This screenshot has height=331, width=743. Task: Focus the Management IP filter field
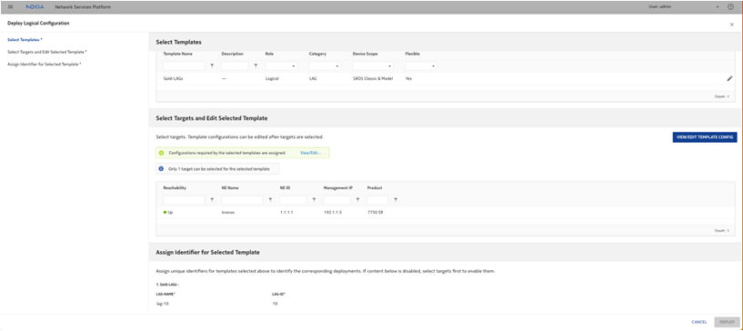336,200
